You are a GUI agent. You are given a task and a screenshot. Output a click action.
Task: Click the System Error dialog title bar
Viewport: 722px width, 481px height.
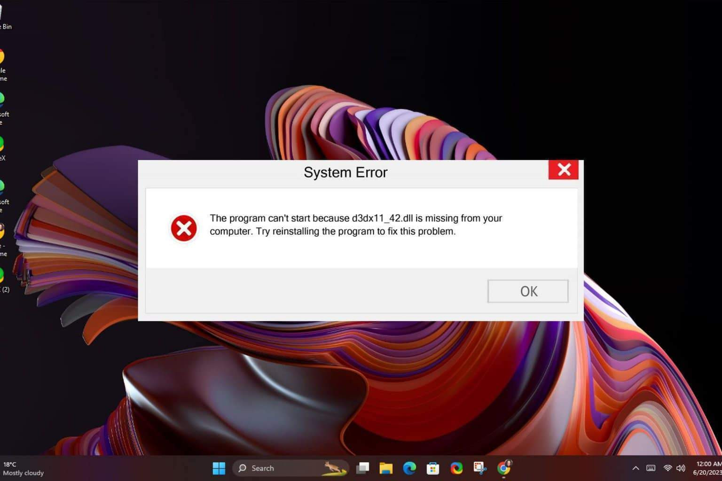click(x=345, y=172)
